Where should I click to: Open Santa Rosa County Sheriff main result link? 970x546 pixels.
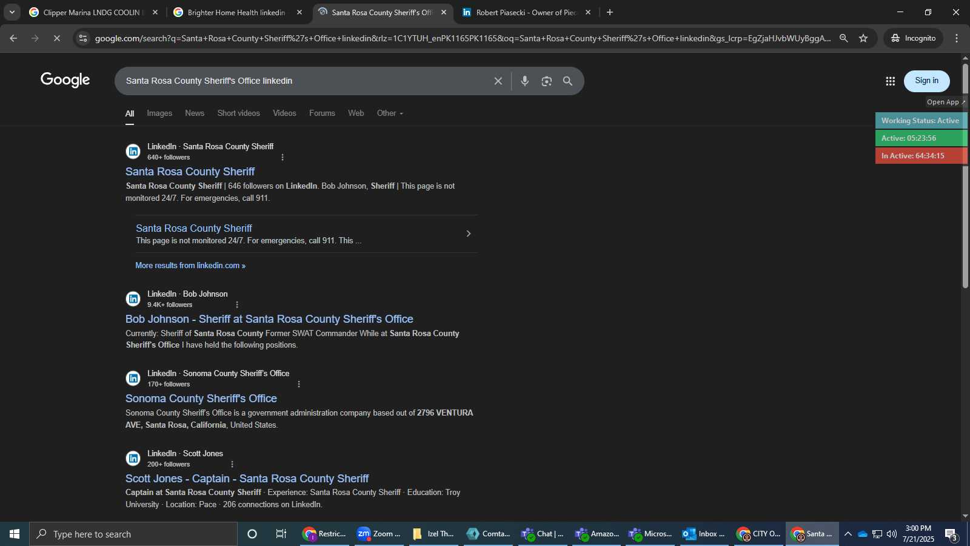190,172
